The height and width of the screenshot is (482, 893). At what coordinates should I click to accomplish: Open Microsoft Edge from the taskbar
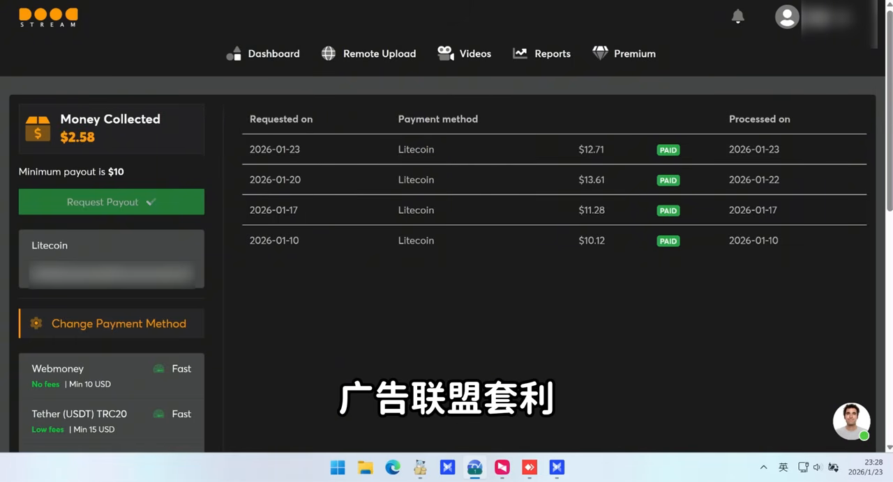(x=393, y=467)
